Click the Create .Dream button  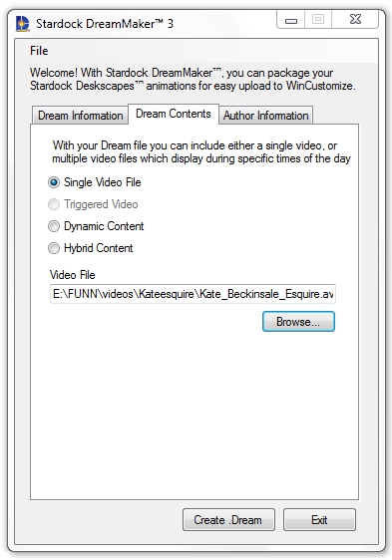click(228, 519)
